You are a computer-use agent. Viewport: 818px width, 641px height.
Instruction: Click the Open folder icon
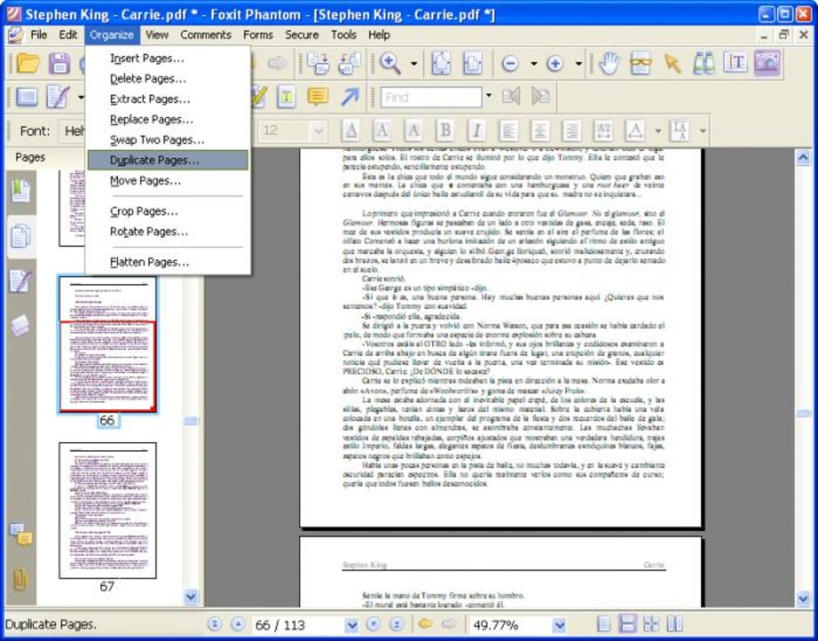(27, 63)
